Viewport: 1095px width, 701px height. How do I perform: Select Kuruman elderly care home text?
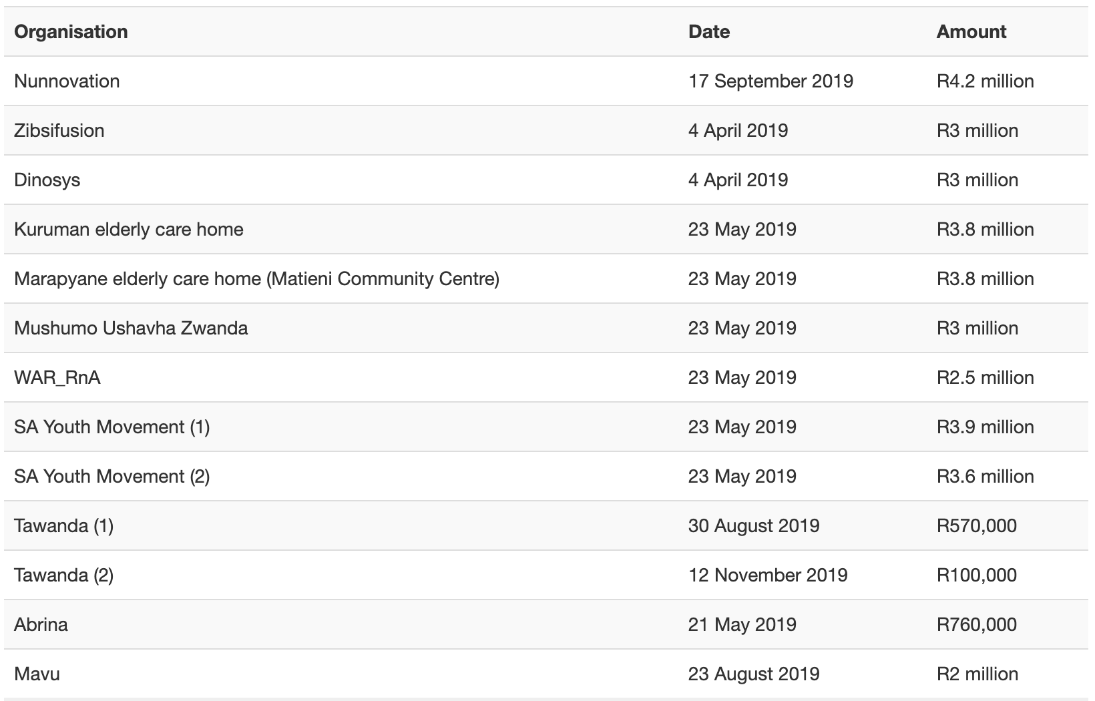[129, 230]
